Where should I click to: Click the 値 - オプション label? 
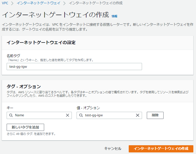point(88,108)
